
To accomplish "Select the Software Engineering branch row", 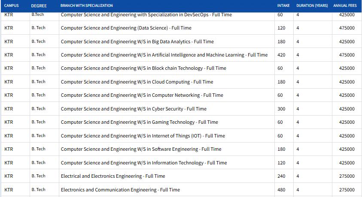I will pos(141,149).
